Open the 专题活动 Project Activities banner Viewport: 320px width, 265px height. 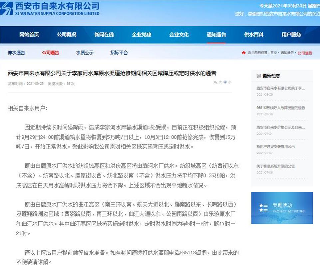[282, 208]
